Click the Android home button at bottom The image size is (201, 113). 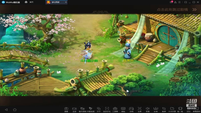pos(15,110)
